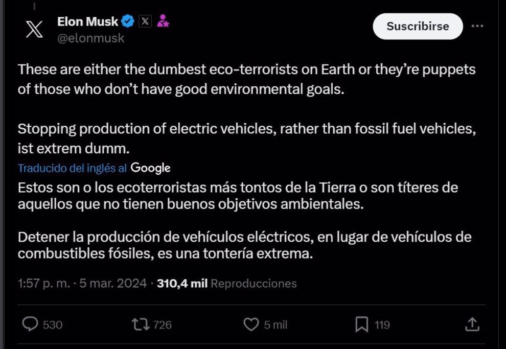Click the X affiliation badge beside the name
The image size is (506, 349).
[145, 21]
